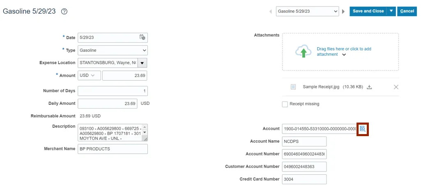
Task: Open the USD currency dropdown
Action: (x=89, y=75)
